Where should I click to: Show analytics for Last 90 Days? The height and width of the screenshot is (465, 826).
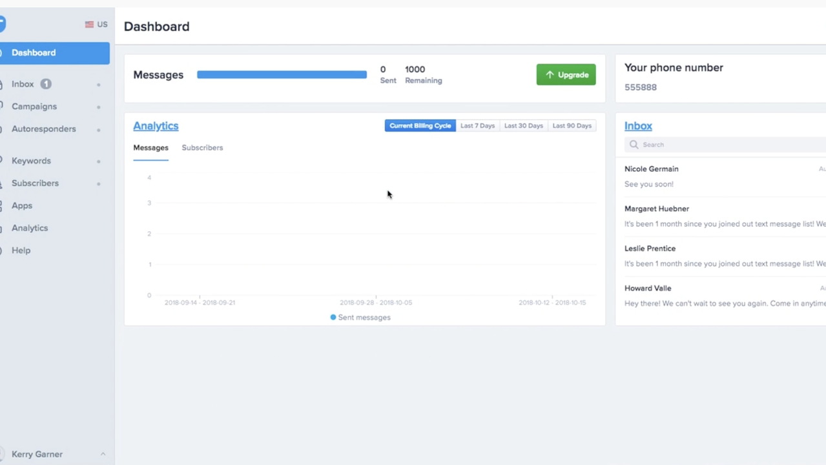coord(572,126)
